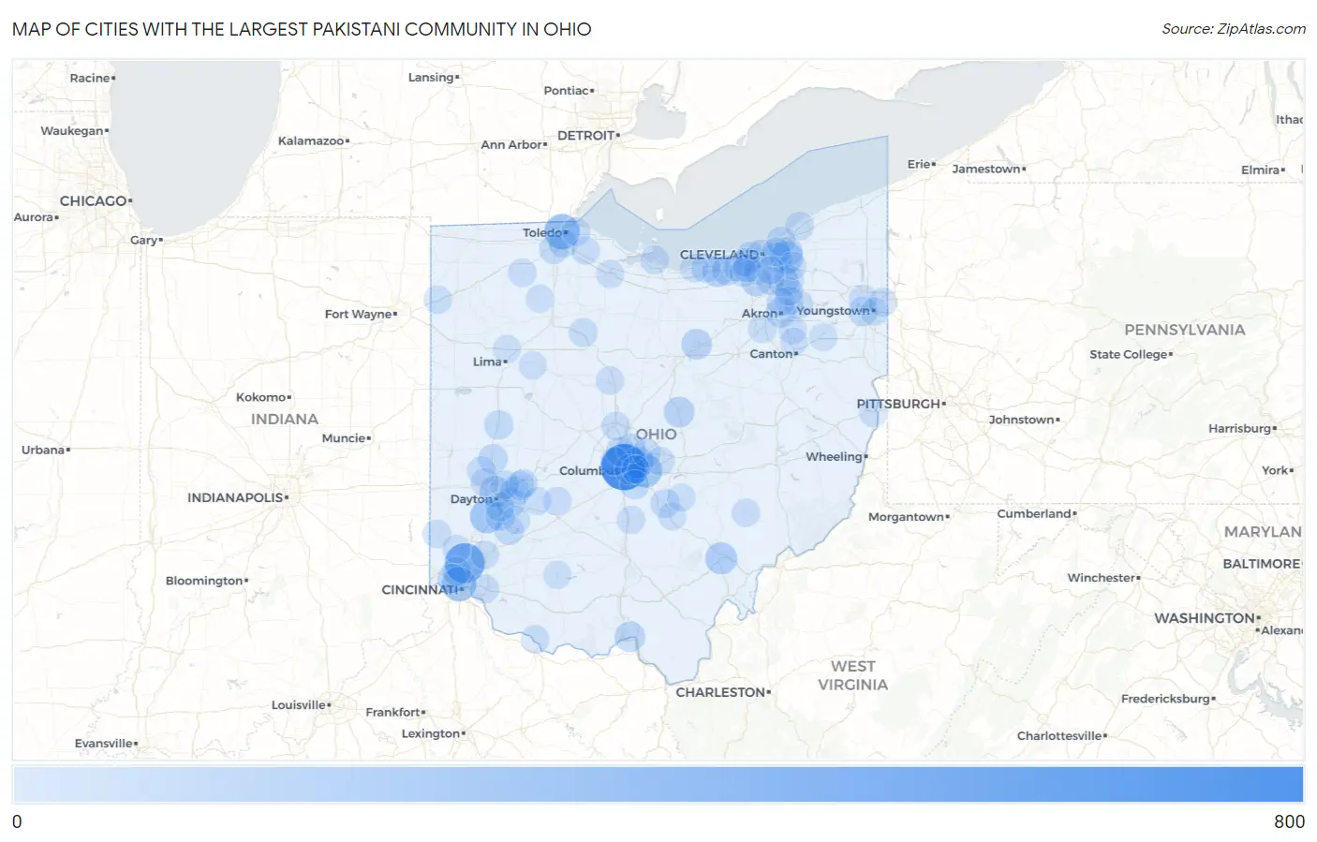Viewport: 1317px width, 842px height.
Task: Click the CLEVELAND city label
Action: (719, 254)
